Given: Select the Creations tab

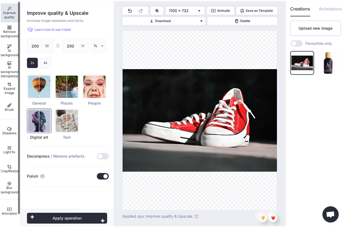Looking at the screenshot, I should point(300,9).
